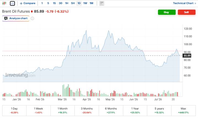Click the Mar '26 date axis label
198x118 pixels.
tap(62, 99)
